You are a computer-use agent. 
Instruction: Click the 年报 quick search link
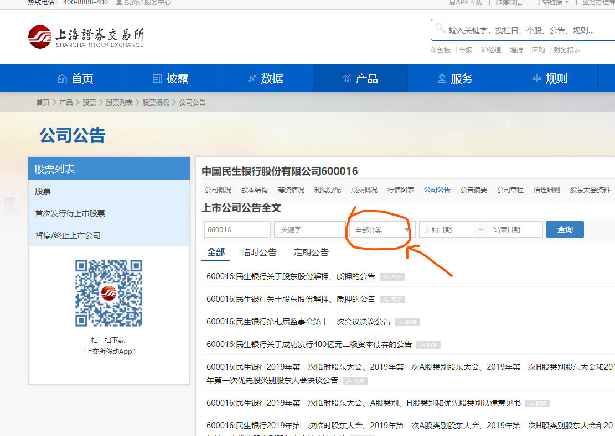[x=466, y=50]
